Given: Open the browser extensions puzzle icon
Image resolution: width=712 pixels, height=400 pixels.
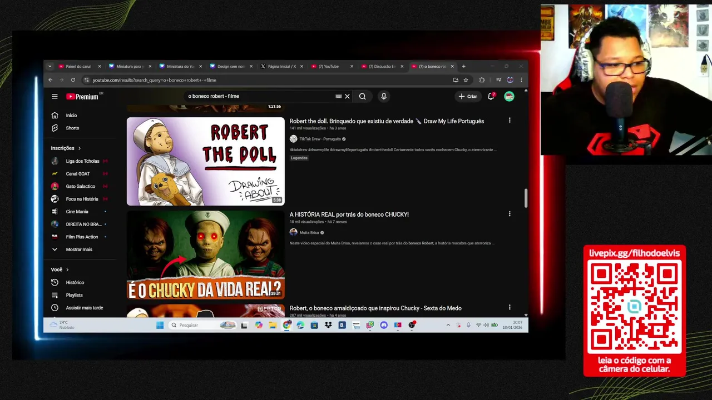Looking at the screenshot, I should coord(482,80).
